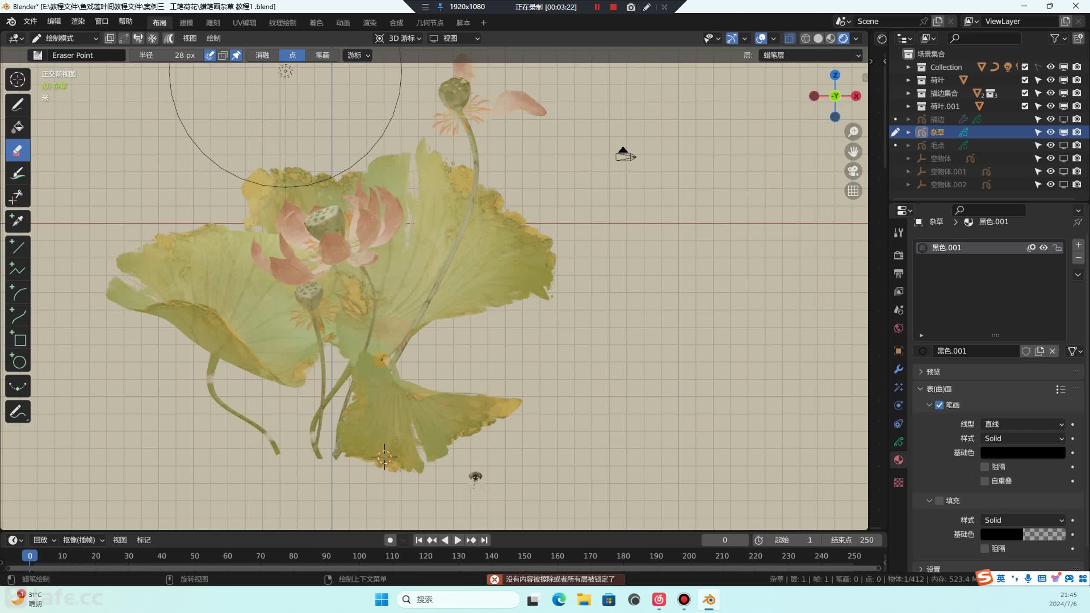Open the stroke 样式 Solid dropdown
The height and width of the screenshot is (613, 1090).
tap(1023, 438)
